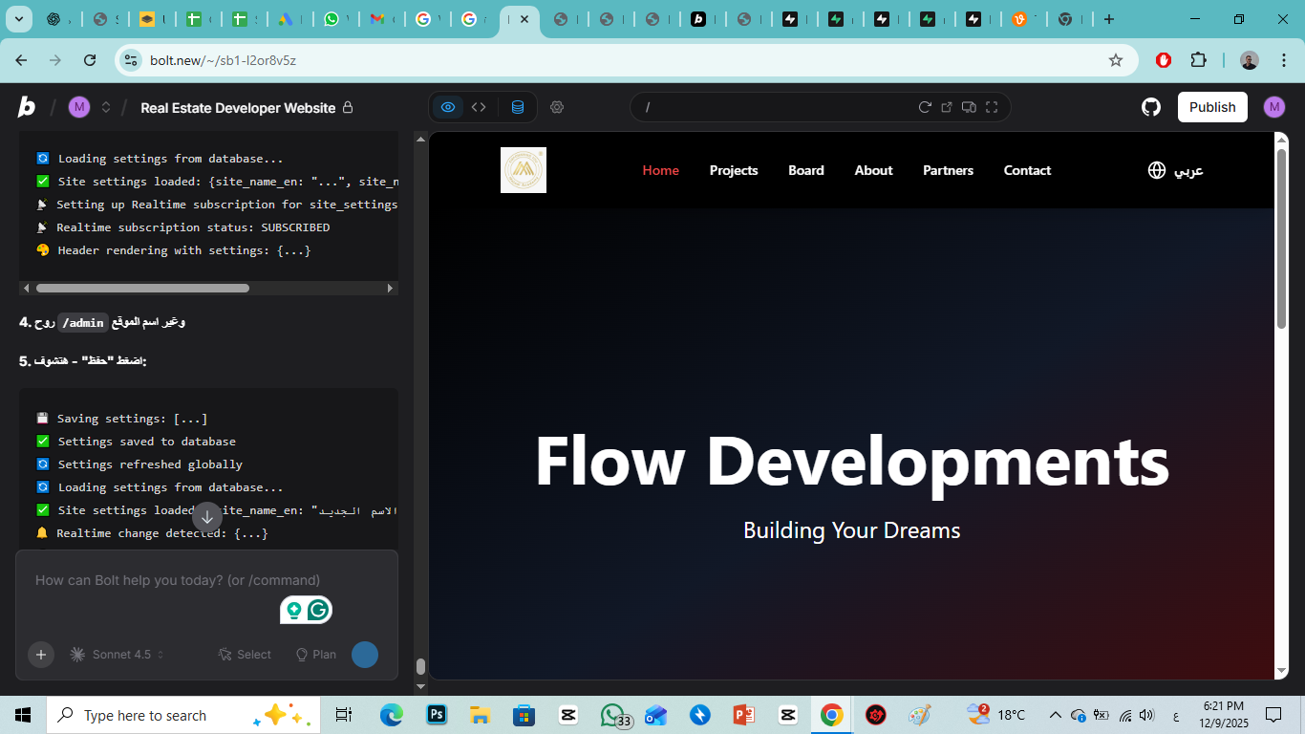This screenshot has width=1305, height=734.
Task: Open the Projects page in site nav
Action: click(x=734, y=170)
